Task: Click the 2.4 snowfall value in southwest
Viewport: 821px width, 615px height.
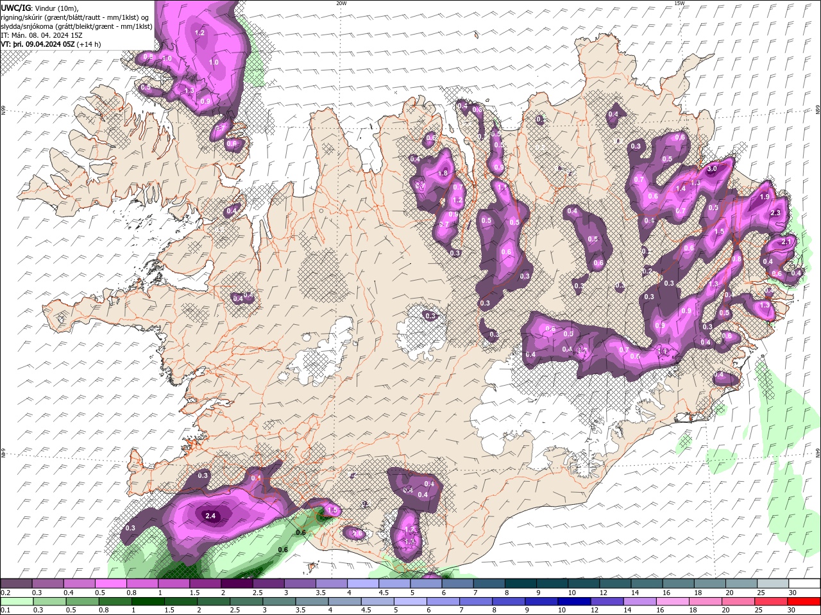Action: pos(210,516)
